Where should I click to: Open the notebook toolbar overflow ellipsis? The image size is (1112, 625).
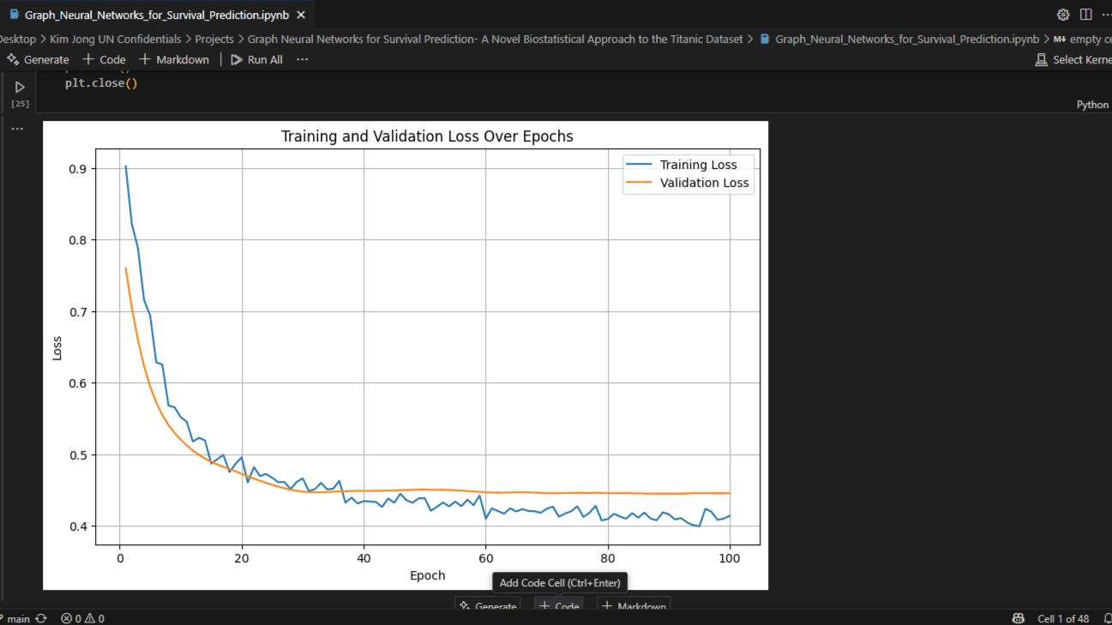[x=302, y=59]
